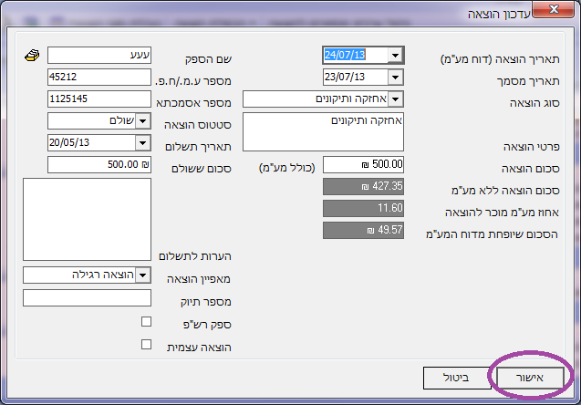The width and height of the screenshot is (581, 405).
Task: Expand the סוג הוצאה combo box
Action: tap(395, 99)
